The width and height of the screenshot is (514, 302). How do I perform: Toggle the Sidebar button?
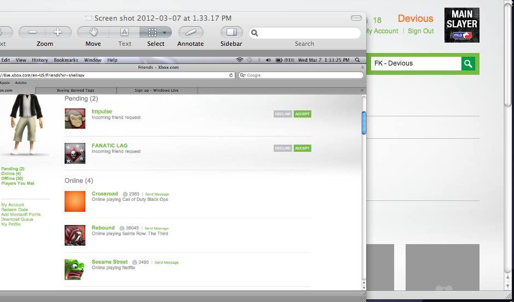(x=232, y=32)
